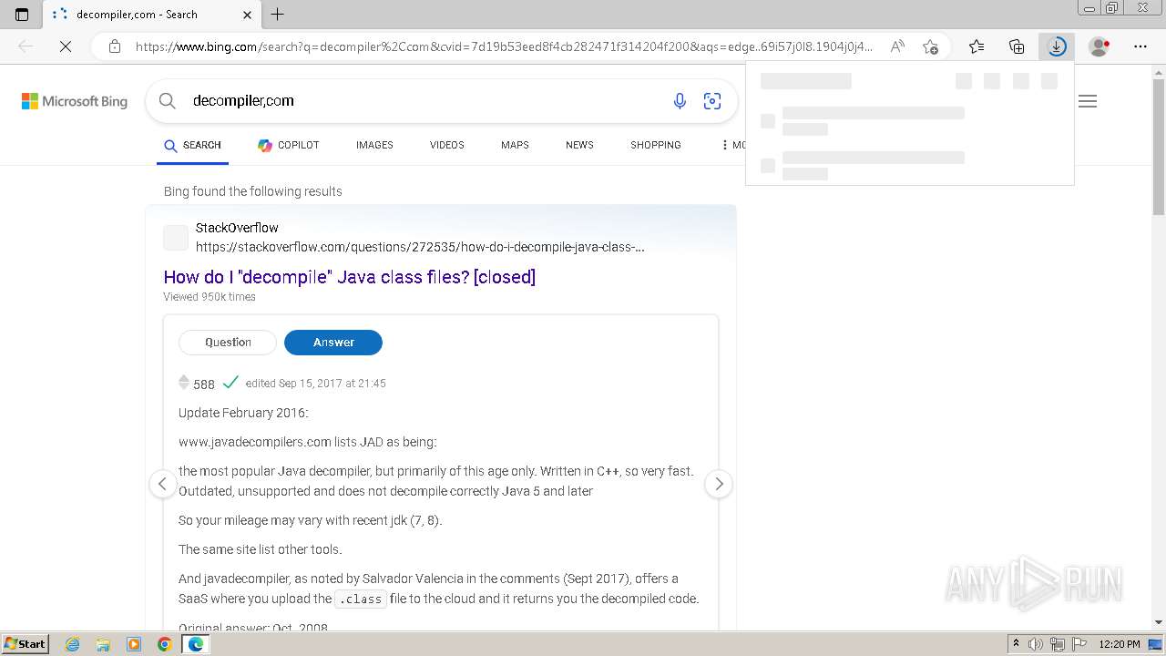Launch Internet Explorer from taskbar
The width and height of the screenshot is (1166, 656).
click(x=73, y=644)
